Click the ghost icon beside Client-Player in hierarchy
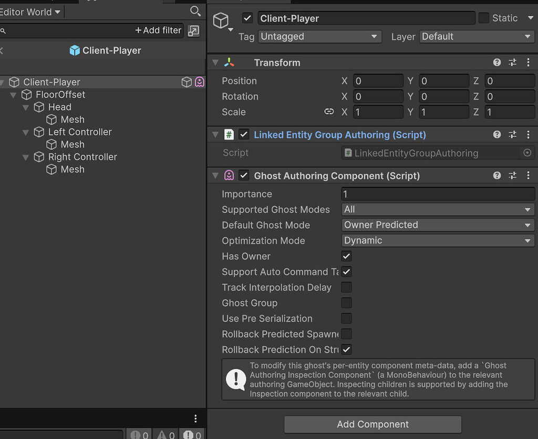This screenshot has height=439, width=538. [200, 82]
